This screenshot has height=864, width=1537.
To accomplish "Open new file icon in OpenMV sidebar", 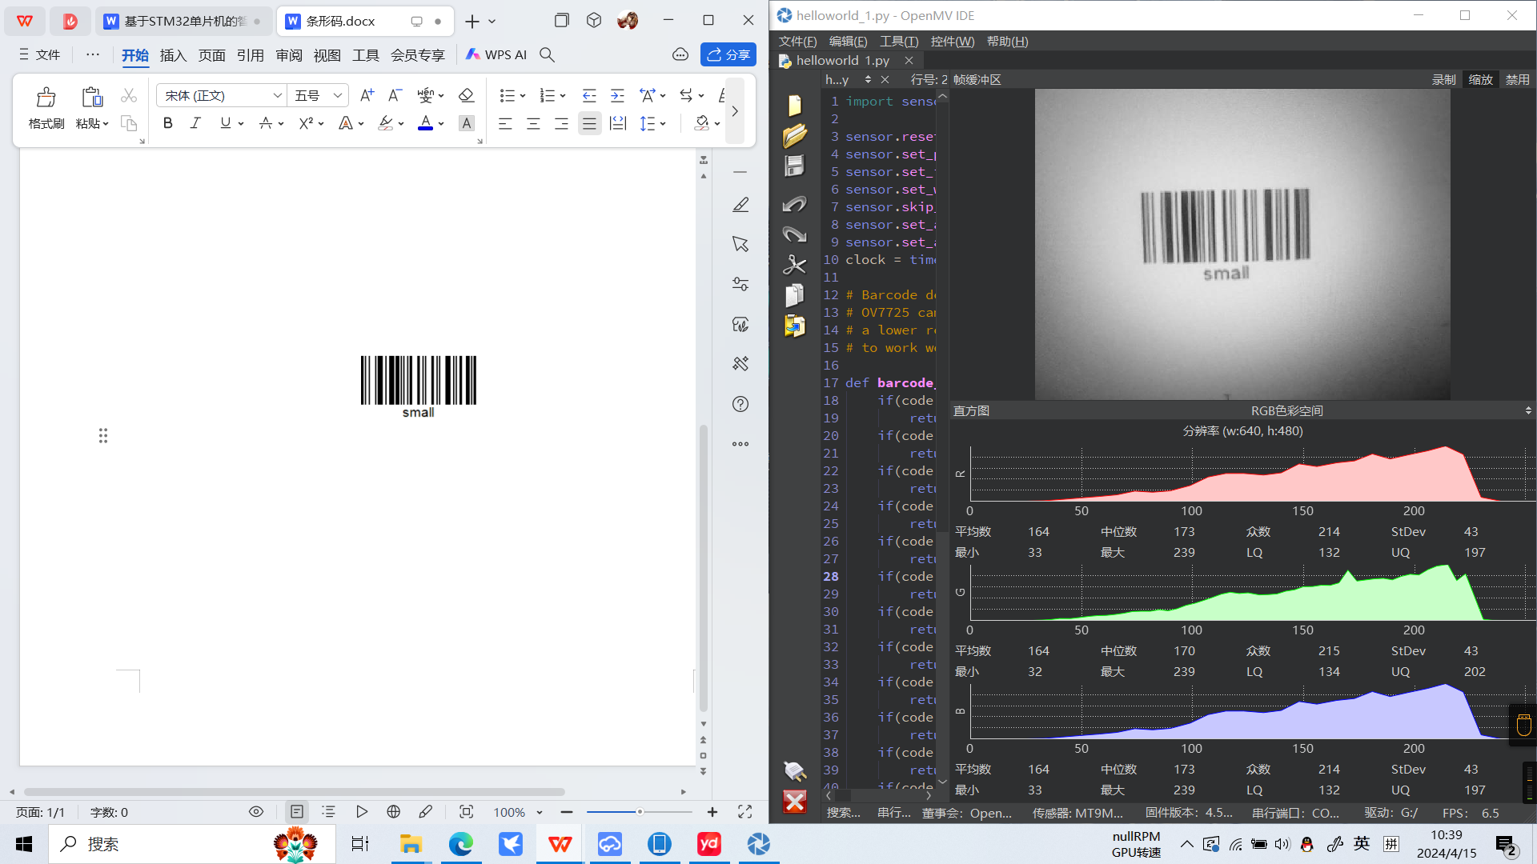I will (x=794, y=105).
